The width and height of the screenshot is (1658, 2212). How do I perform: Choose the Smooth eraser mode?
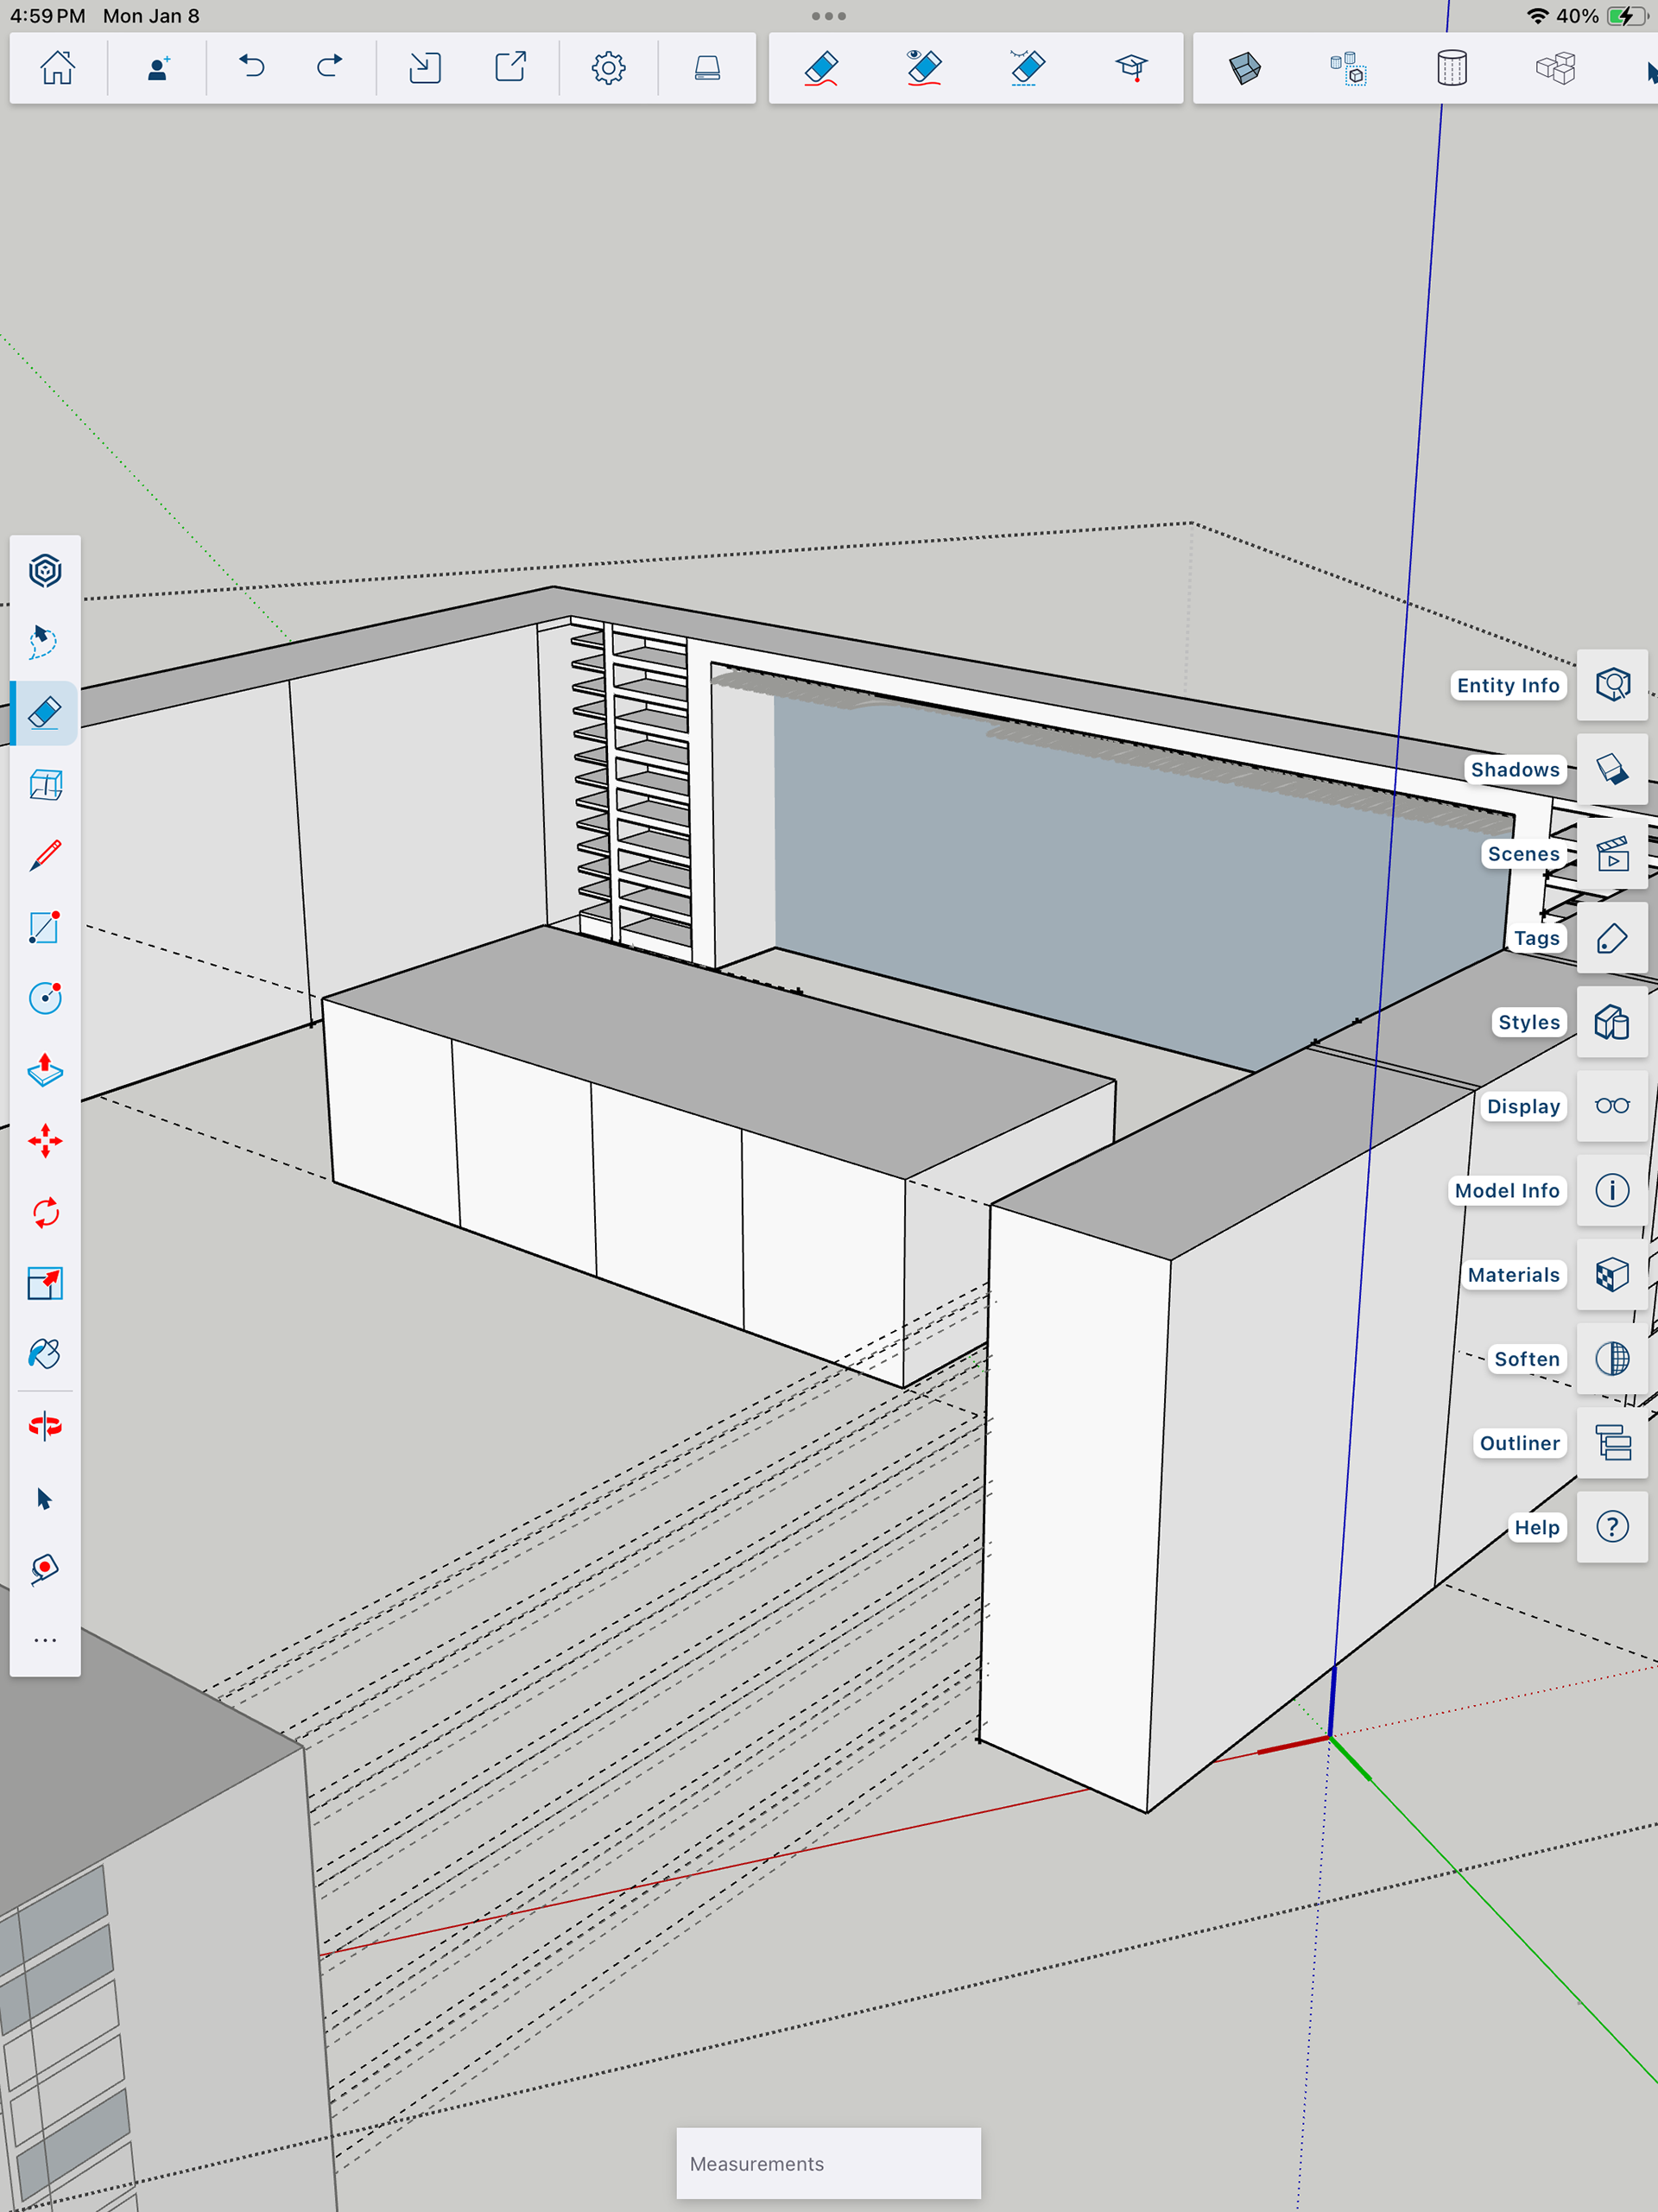(x=1027, y=68)
